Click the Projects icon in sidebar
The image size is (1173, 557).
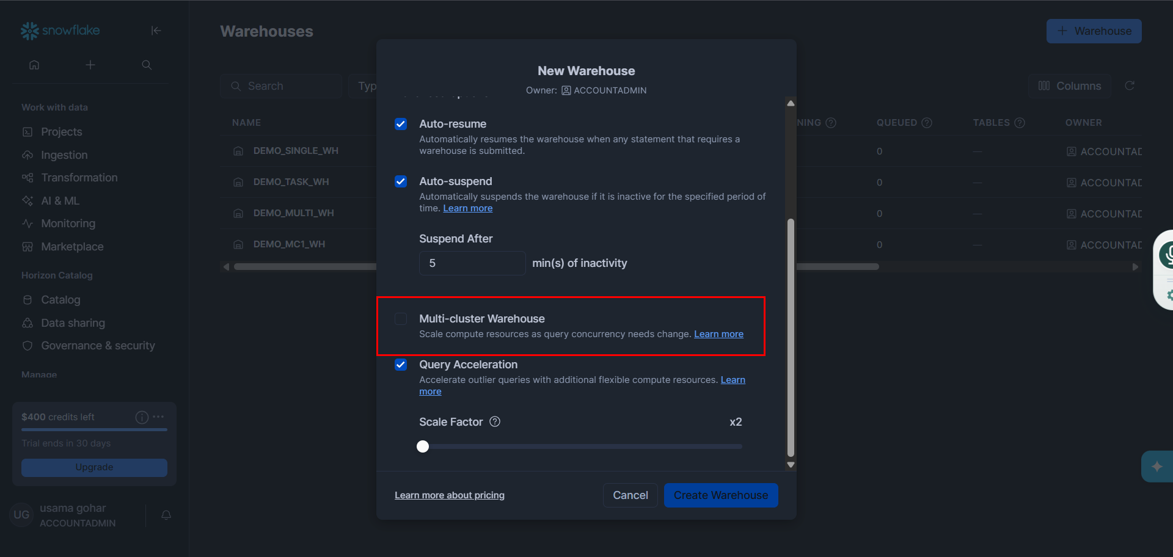(x=27, y=132)
